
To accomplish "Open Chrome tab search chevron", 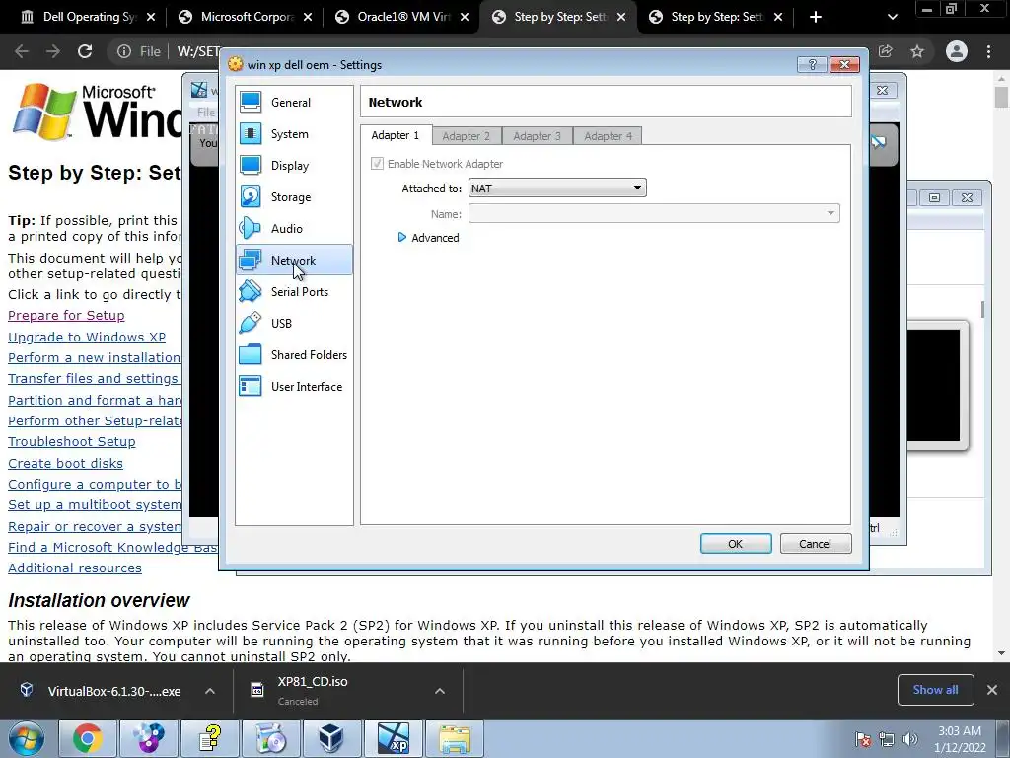I will (x=892, y=17).
